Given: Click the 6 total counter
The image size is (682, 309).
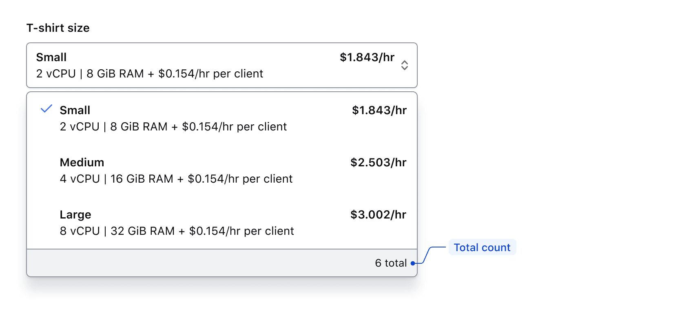Looking at the screenshot, I should [391, 263].
